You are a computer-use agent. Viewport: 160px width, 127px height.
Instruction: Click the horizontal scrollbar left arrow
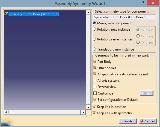tap(6, 112)
